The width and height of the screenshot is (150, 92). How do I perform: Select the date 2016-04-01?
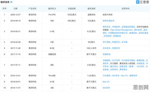[x=15, y=82]
